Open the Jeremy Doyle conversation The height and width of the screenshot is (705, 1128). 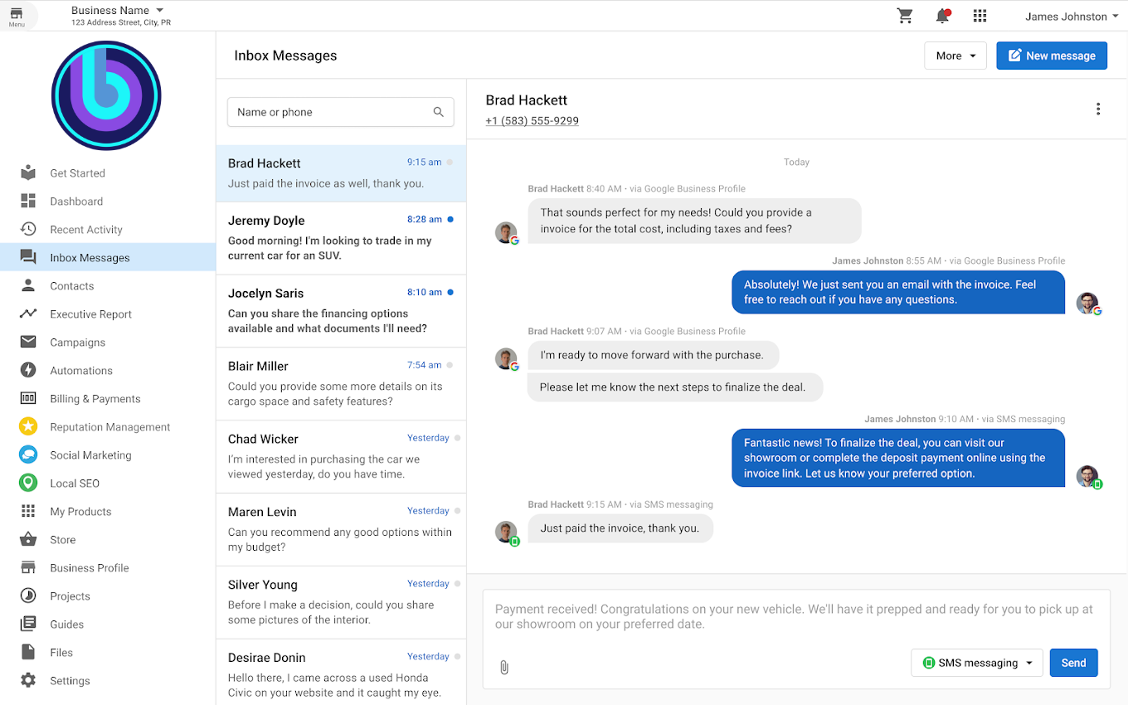[x=341, y=238]
